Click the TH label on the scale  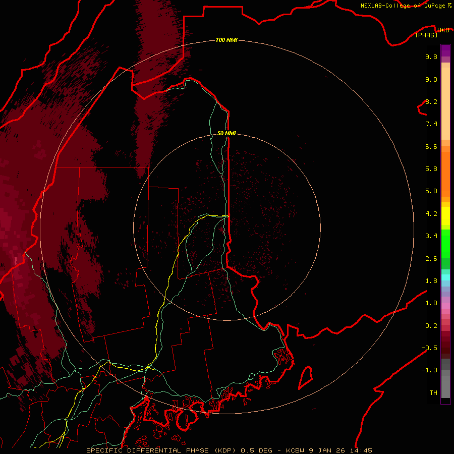pos(433,392)
